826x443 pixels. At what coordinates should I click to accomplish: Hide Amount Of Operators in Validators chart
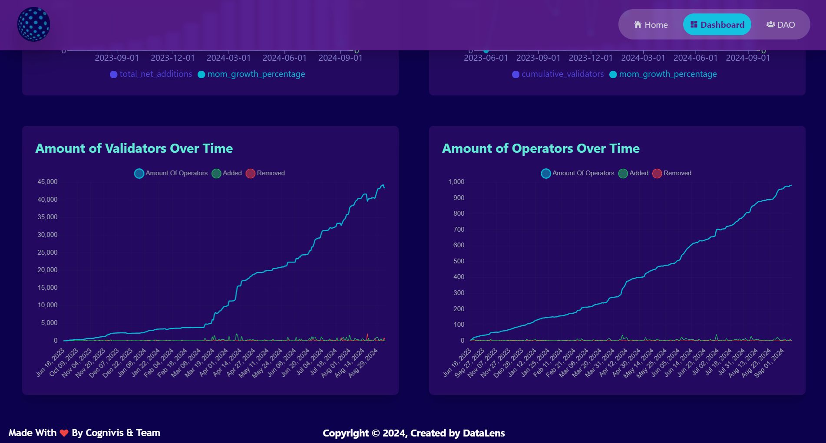tap(171, 173)
